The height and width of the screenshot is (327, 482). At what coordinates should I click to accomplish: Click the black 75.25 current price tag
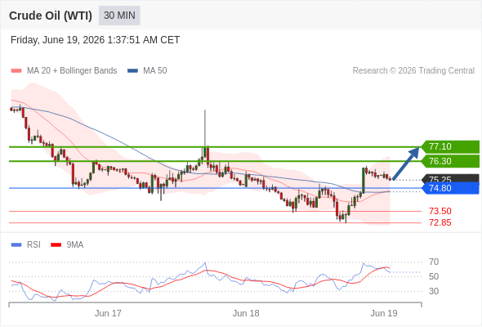(450, 178)
